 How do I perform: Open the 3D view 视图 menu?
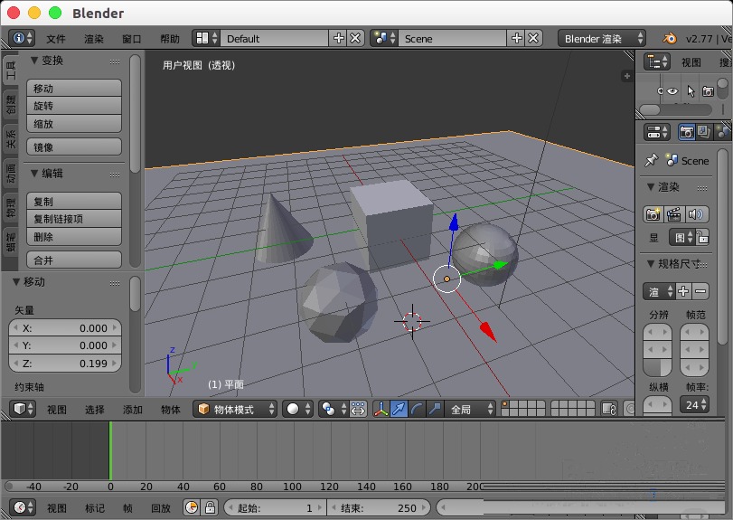pyautogui.click(x=57, y=410)
